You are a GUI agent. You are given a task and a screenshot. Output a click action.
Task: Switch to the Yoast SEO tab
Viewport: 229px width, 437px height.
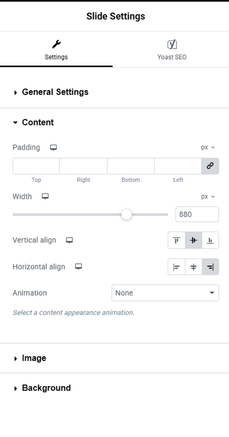(172, 50)
